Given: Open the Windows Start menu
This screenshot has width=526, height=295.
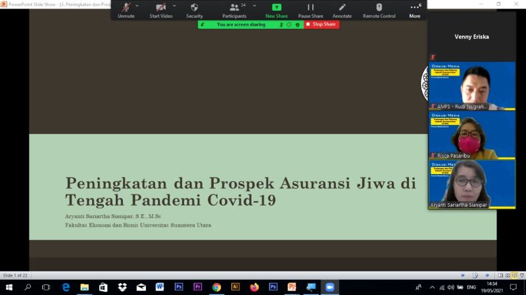Looking at the screenshot, I should [9, 287].
